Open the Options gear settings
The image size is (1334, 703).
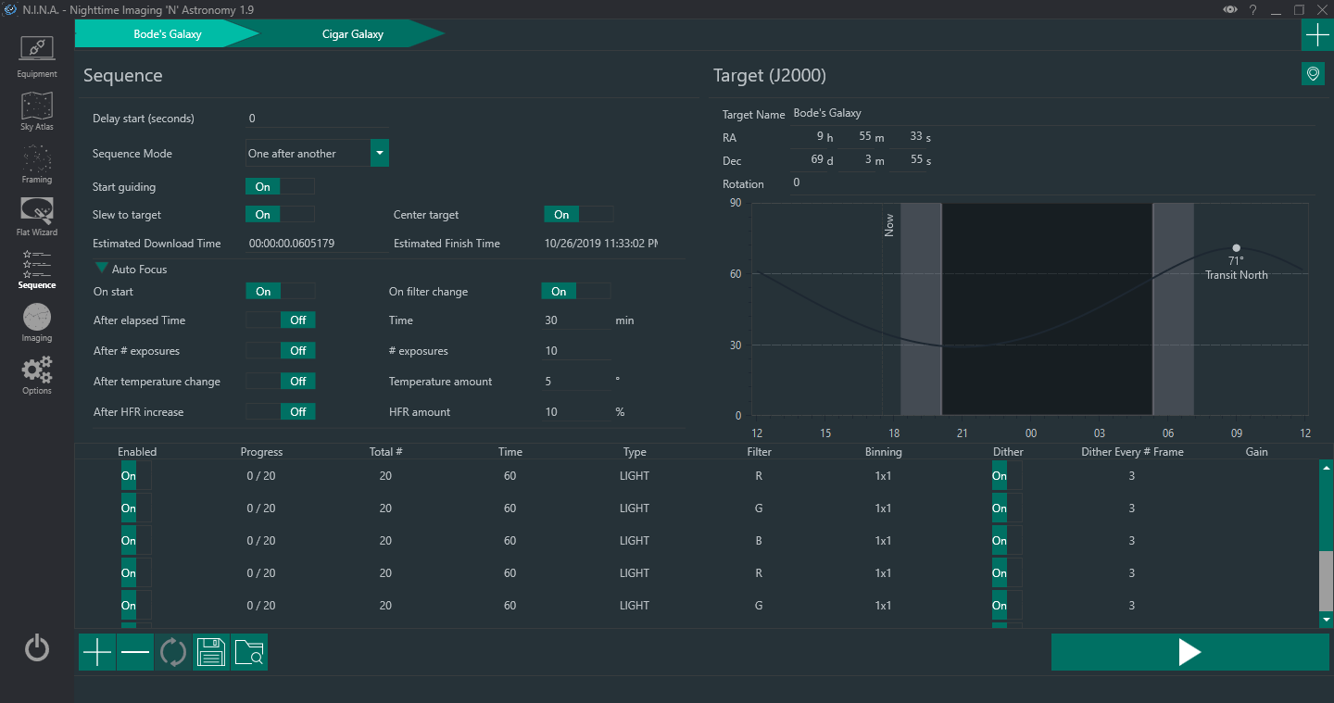point(37,375)
